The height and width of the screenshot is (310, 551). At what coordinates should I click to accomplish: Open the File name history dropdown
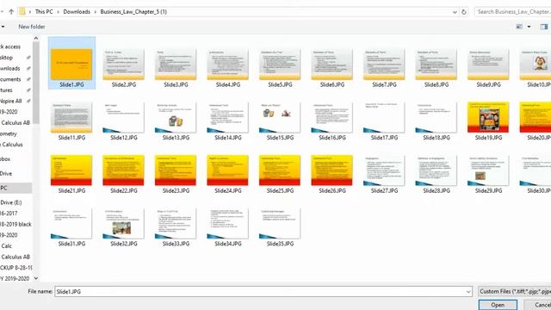468,291
